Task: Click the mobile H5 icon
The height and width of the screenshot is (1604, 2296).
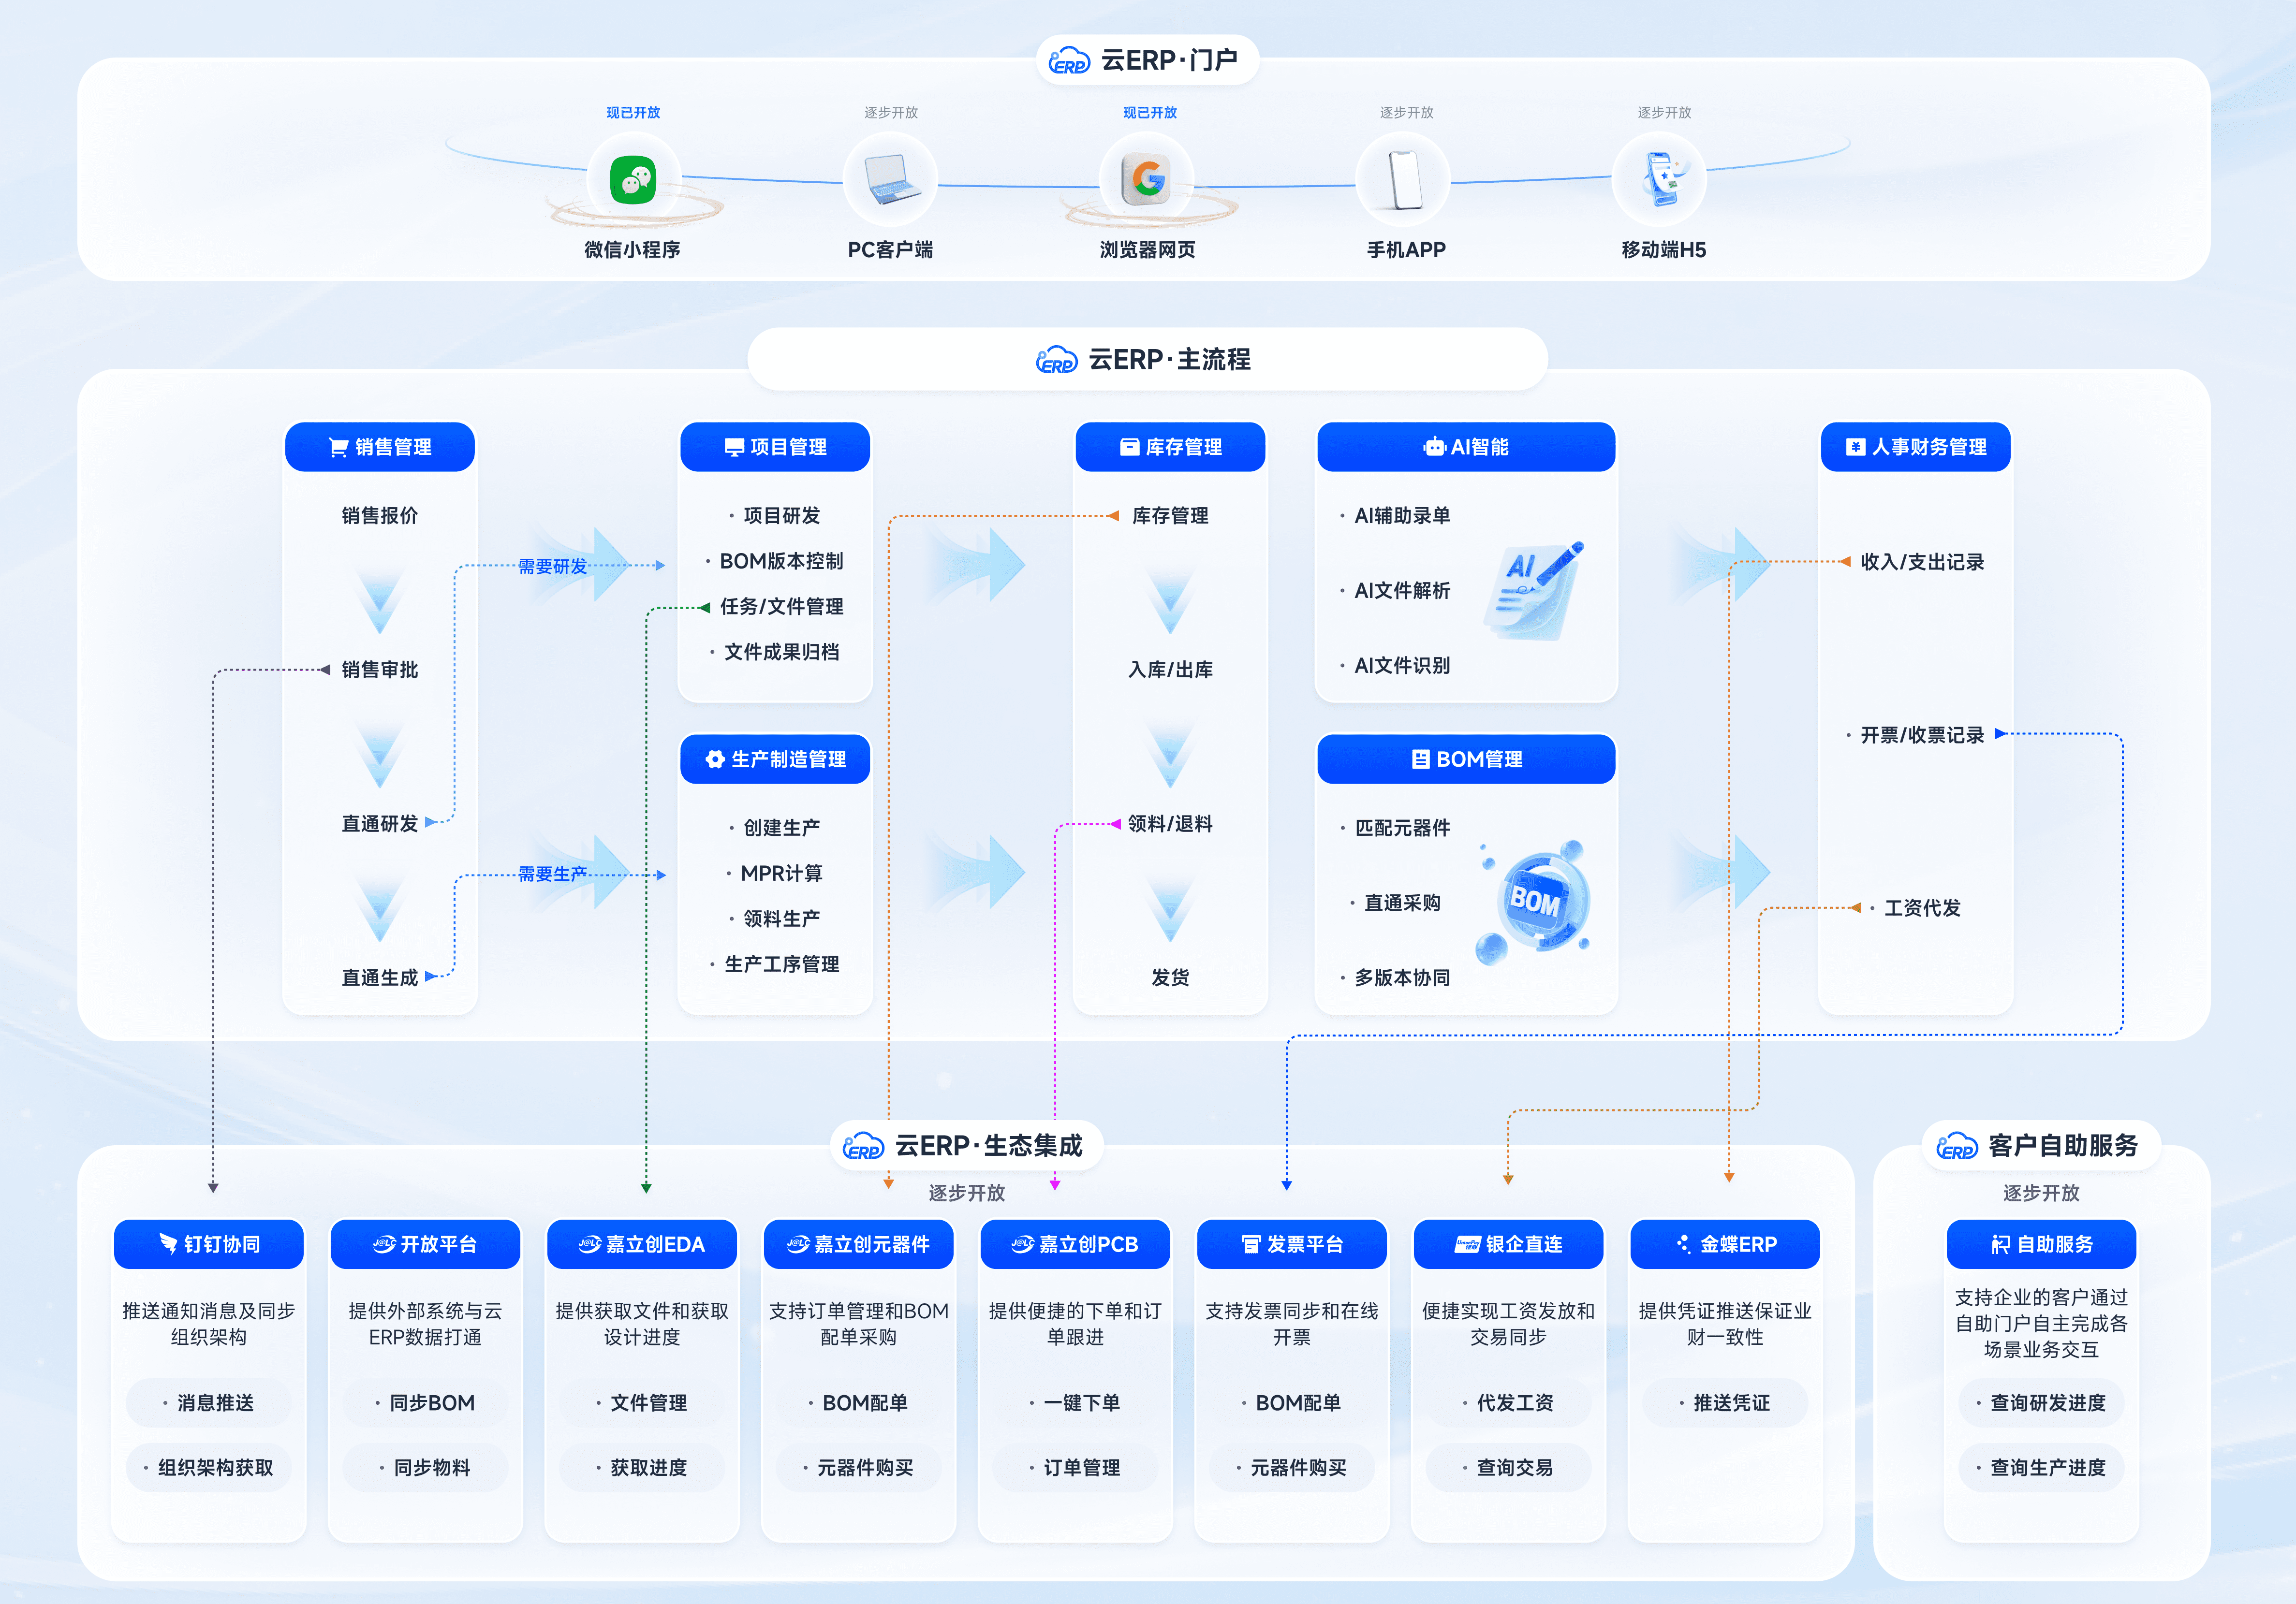Action: (x=1662, y=180)
